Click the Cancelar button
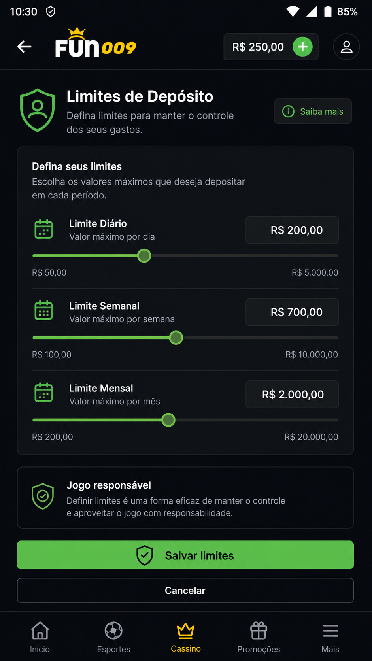This screenshot has height=661, width=372. point(185,591)
